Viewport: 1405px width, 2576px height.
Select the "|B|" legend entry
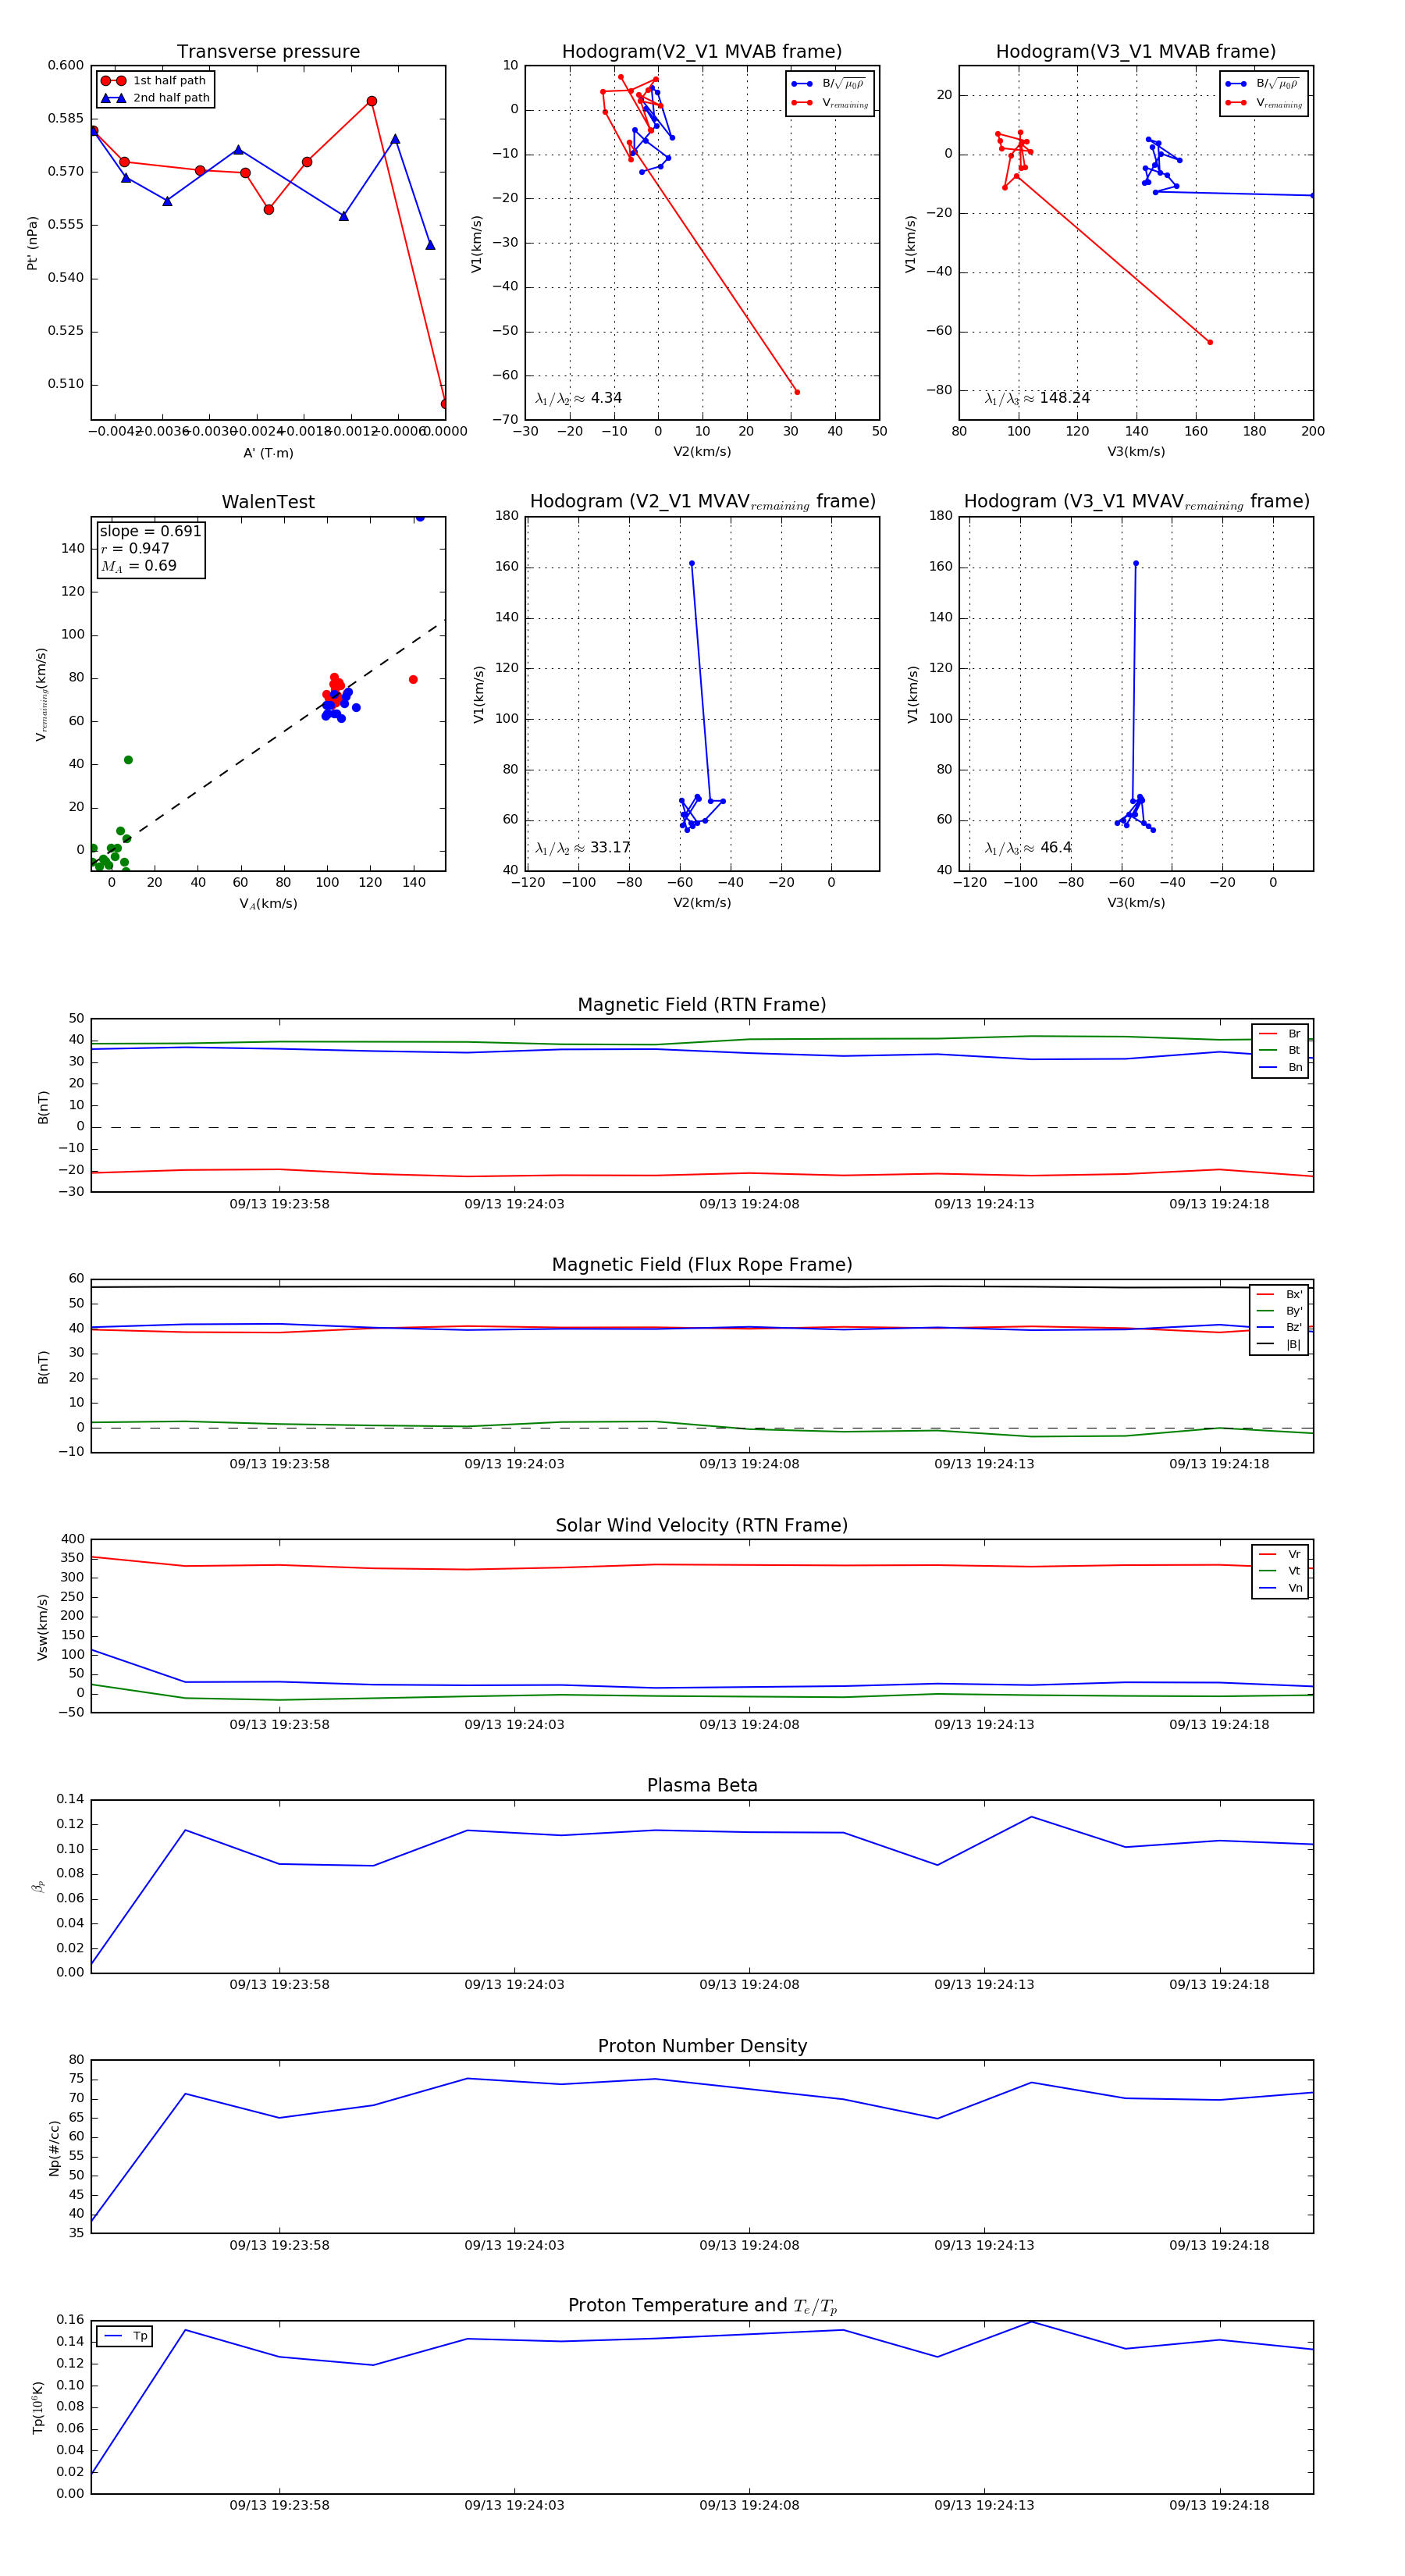click(1279, 1345)
